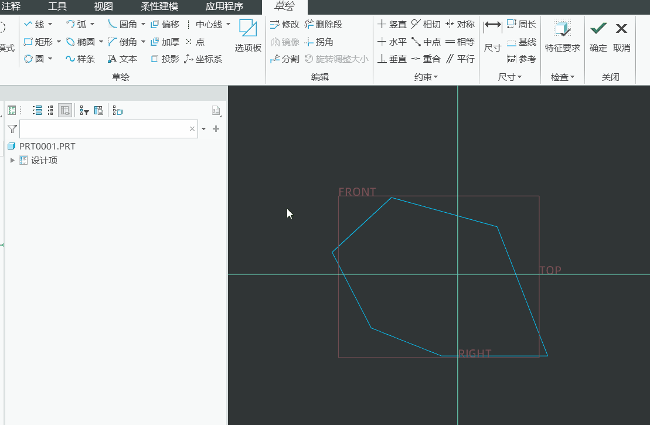Apply the 平行 (Parallel) constraint

pos(460,59)
